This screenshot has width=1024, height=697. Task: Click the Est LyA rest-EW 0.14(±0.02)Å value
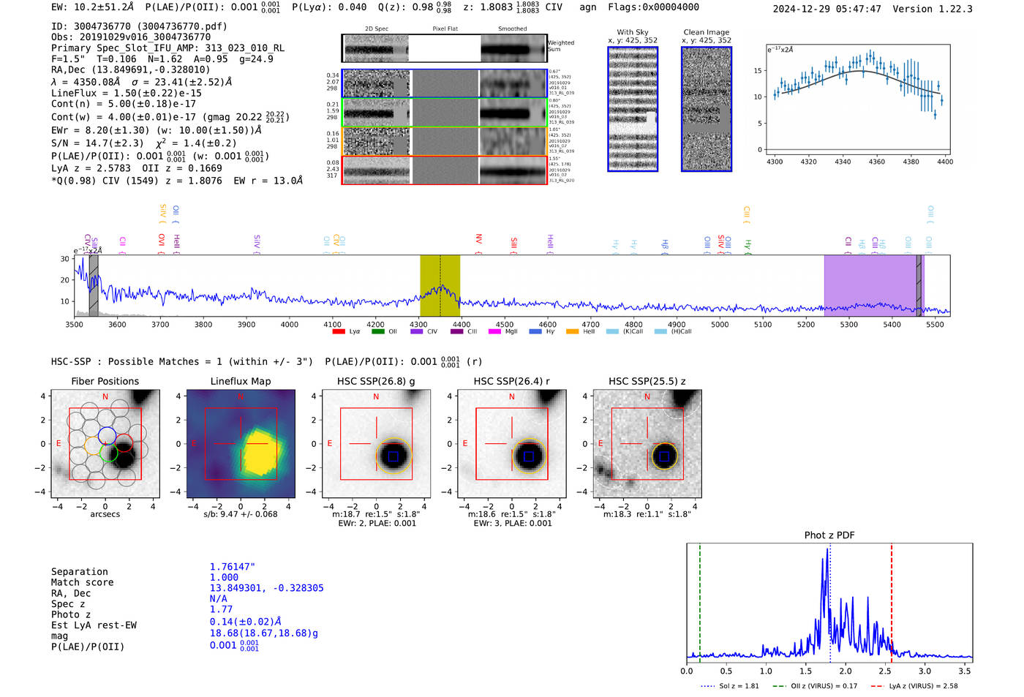245,621
